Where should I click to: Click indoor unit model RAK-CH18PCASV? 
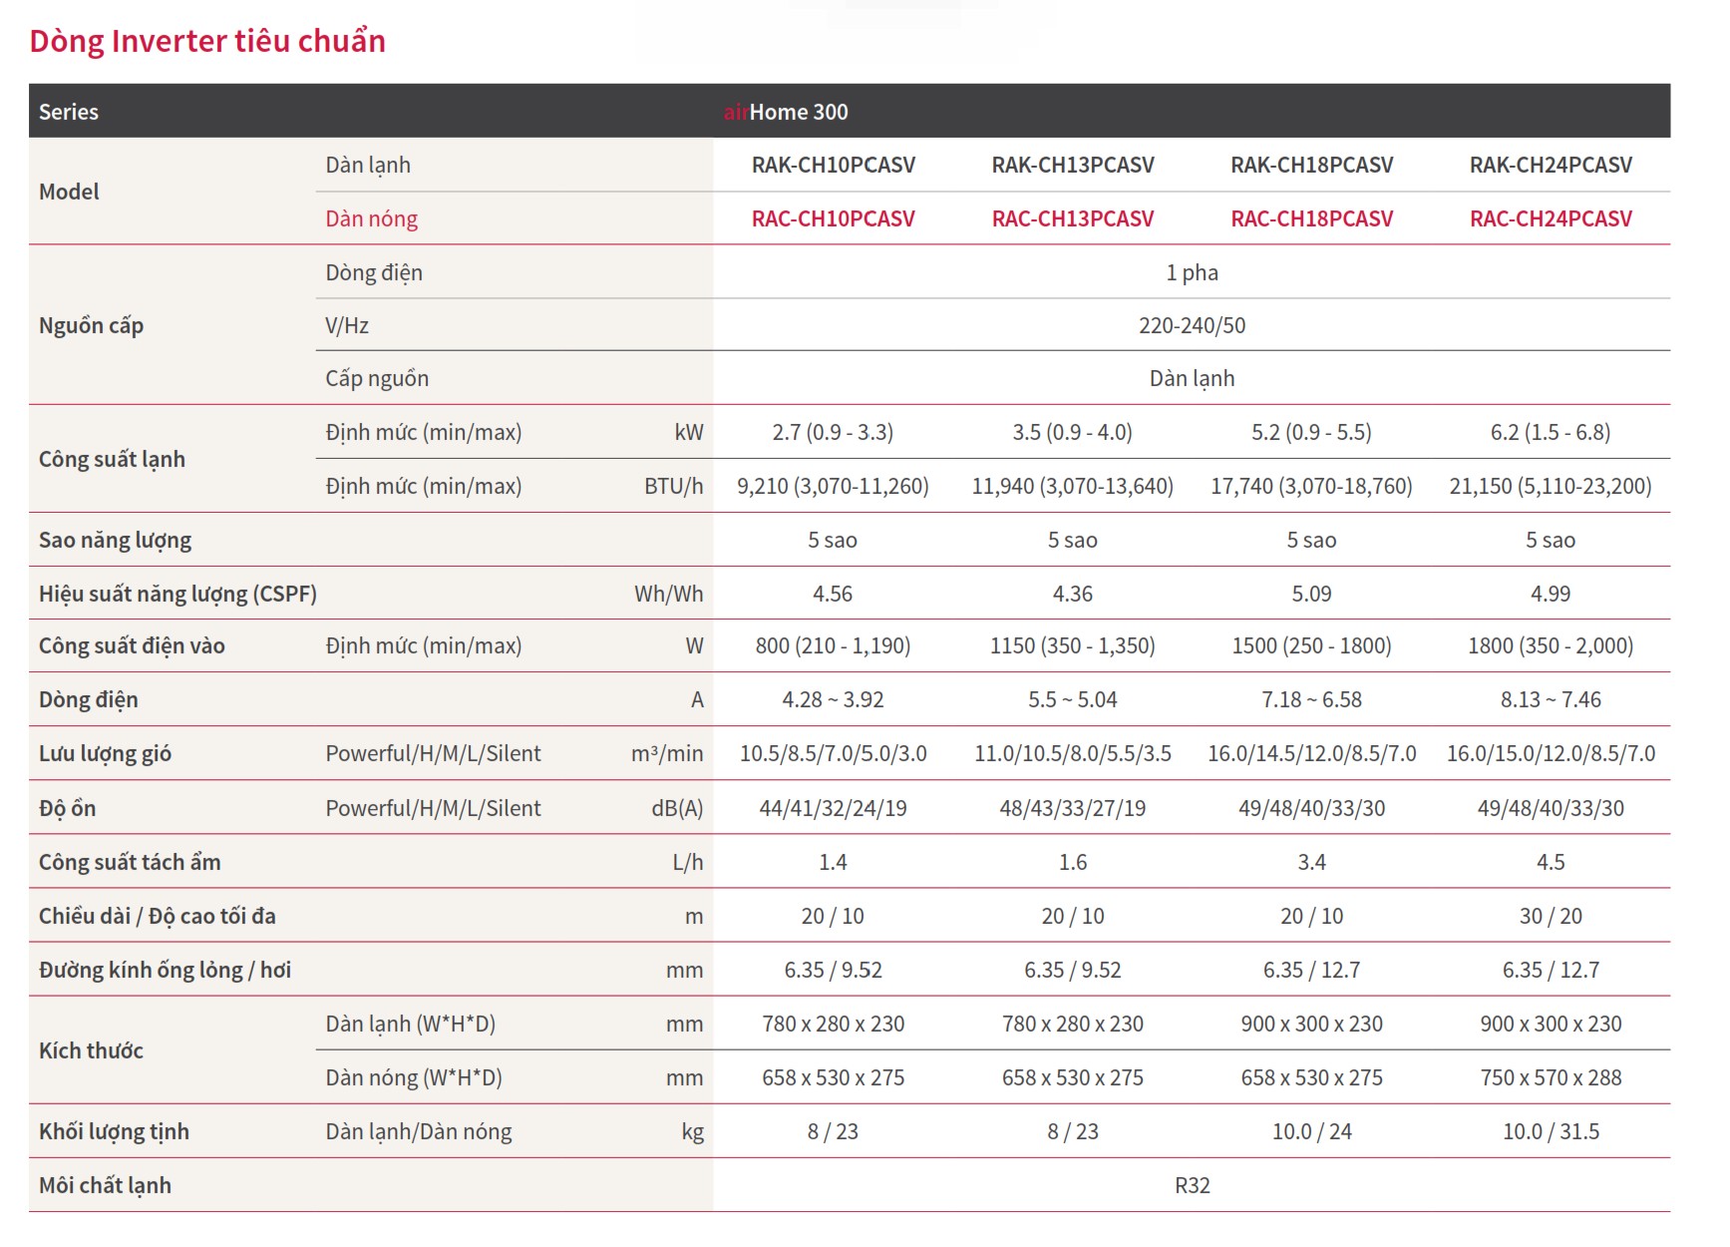1312,165
